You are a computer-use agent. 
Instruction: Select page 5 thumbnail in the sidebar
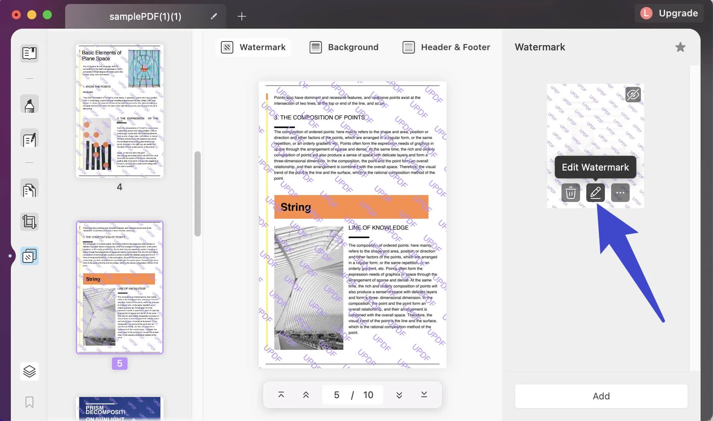(x=119, y=287)
